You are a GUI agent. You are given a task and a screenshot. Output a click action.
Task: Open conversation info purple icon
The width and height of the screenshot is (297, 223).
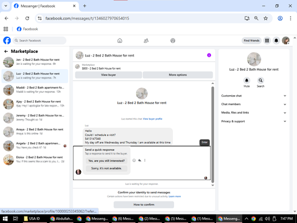coord(209,55)
